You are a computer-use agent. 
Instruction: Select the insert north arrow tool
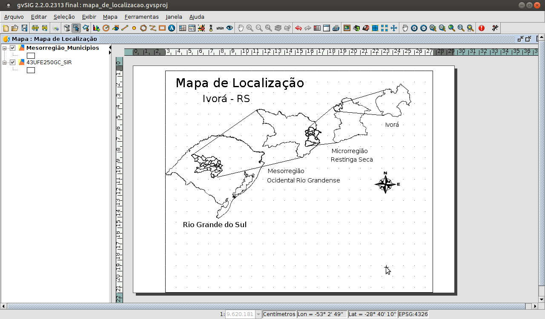(x=211, y=28)
